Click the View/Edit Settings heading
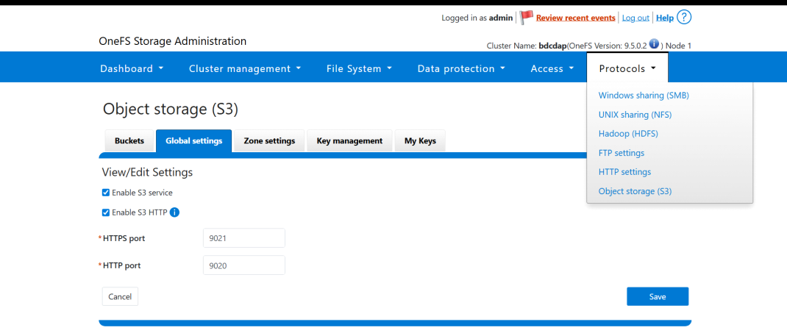 pos(147,173)
